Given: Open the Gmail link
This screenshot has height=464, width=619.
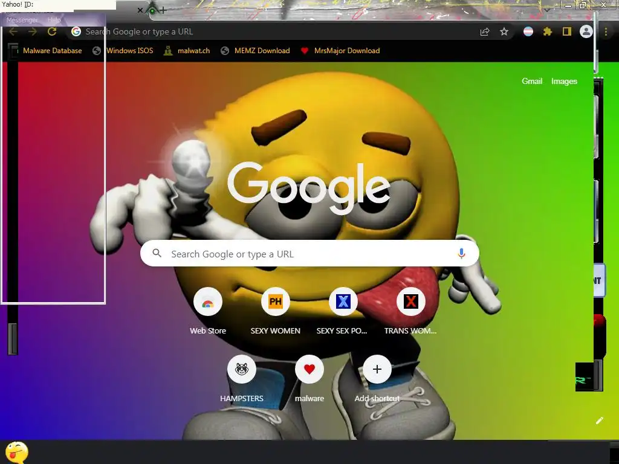Looking at the screenshot, I should (532, 81).
